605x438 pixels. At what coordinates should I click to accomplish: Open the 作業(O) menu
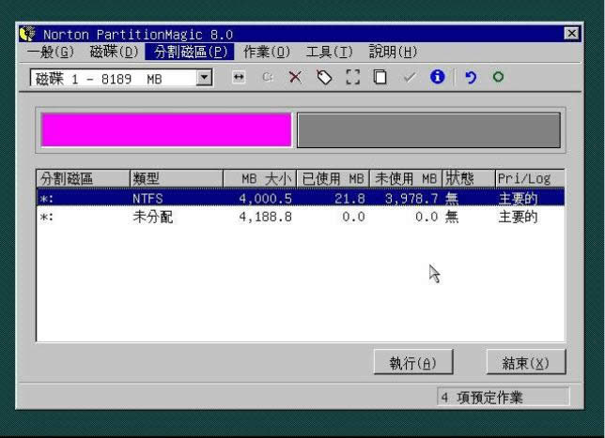click(267, 51)
